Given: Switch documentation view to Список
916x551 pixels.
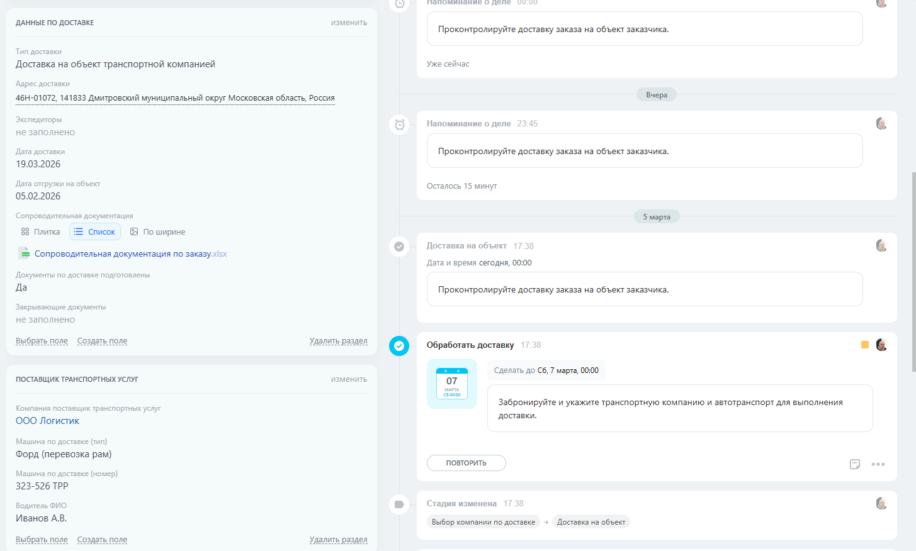Looking at the screenshot, I should (x=95, y=232).
